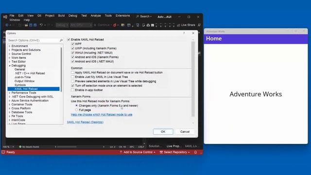Click the Undo arrow toolbar icon
Image resolution: width=311 pixels, height=175 pixels.
click(x=41, y=25)
